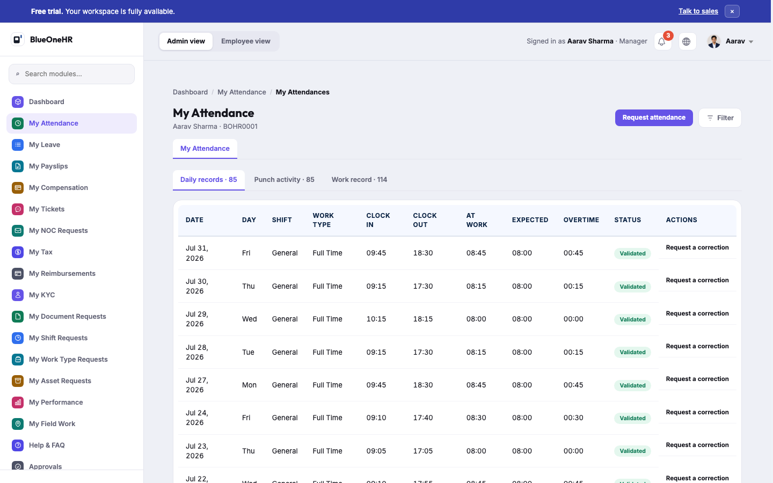Open the My KYC person icon
Screen dimensions: 773x483
(x=18, y=295)
